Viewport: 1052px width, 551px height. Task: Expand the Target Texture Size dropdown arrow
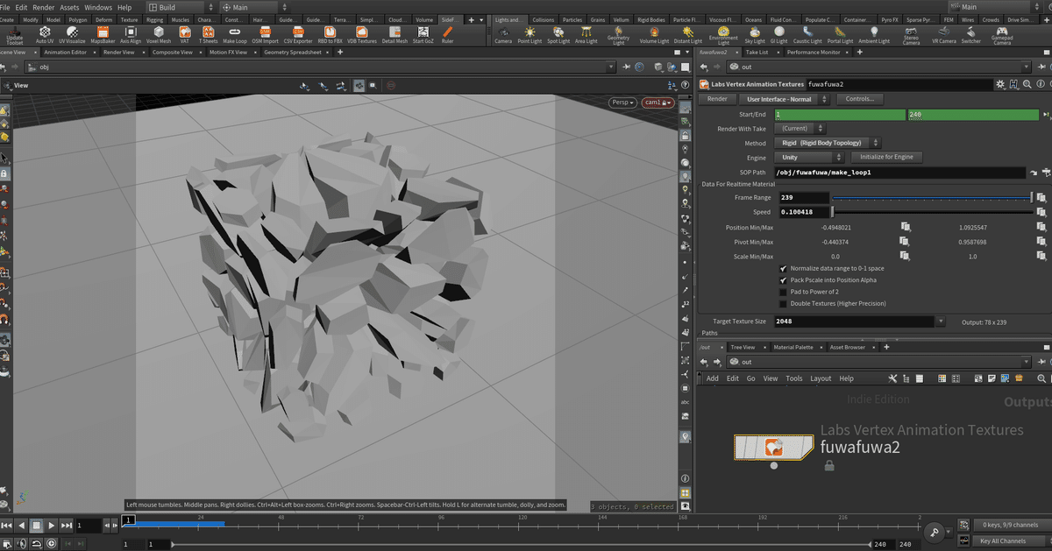[941, 321]
